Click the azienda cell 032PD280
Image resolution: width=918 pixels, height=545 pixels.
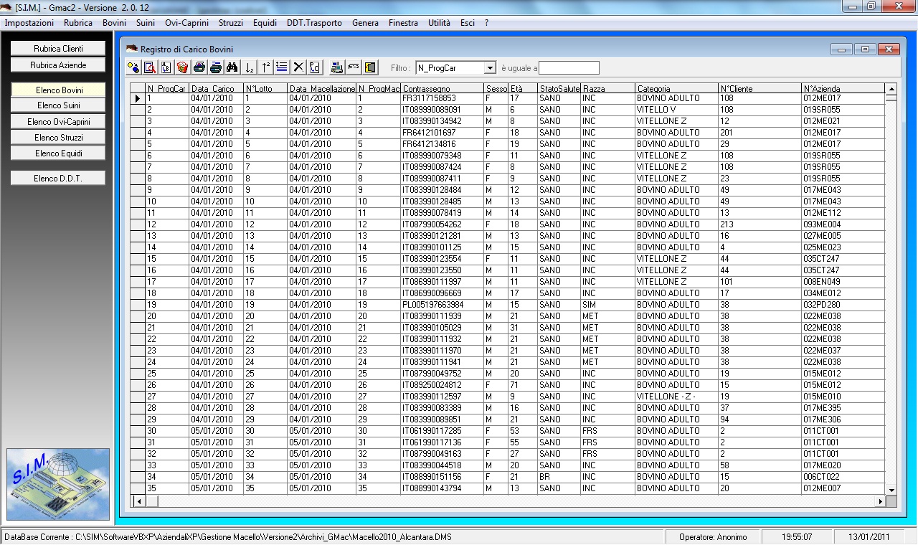[x=843, y=305]
